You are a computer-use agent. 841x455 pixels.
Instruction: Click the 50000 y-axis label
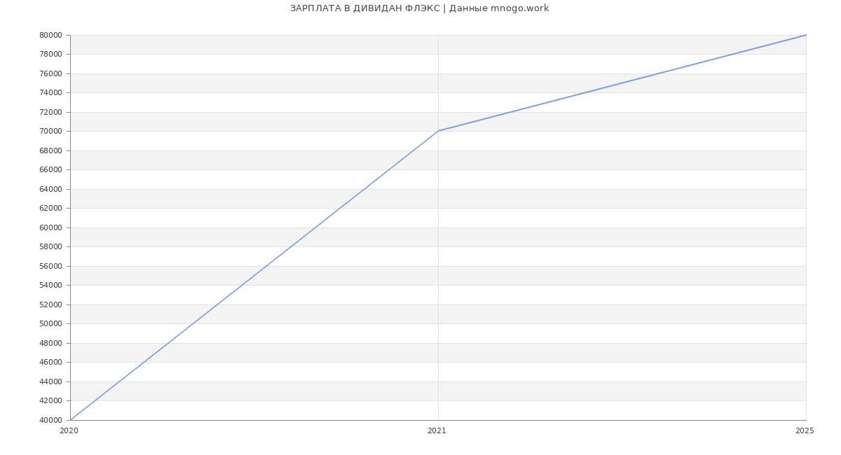pyautogui.click(x=50, y=324)
